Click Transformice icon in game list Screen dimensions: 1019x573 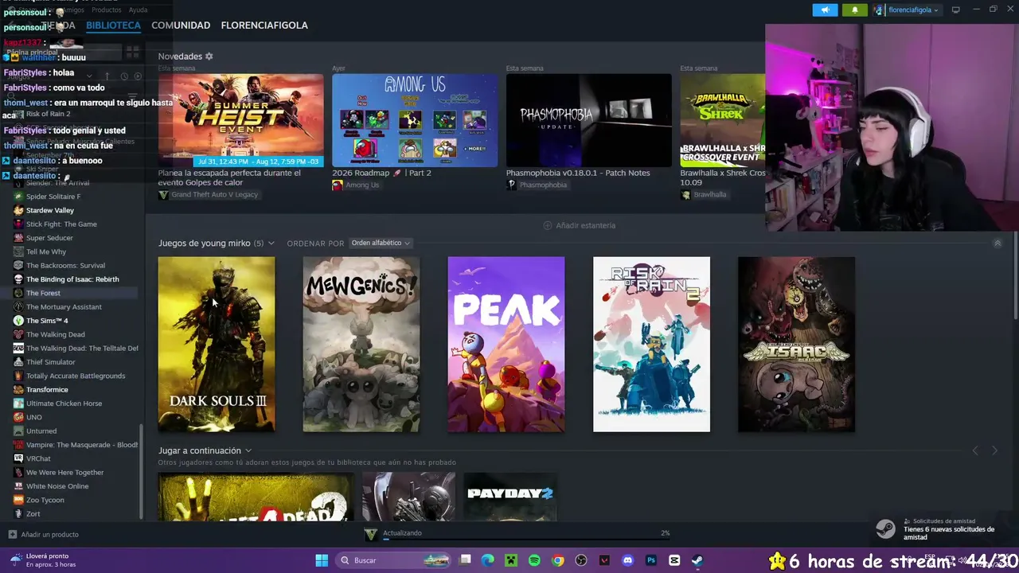point(18,390)
